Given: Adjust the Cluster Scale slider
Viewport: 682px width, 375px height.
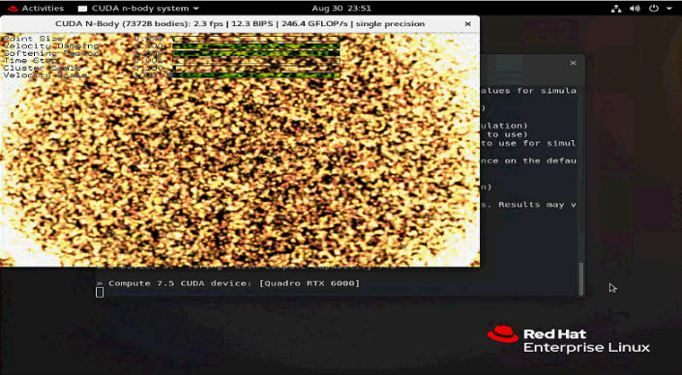Looking at the screenshot, I should coord(256,69).
